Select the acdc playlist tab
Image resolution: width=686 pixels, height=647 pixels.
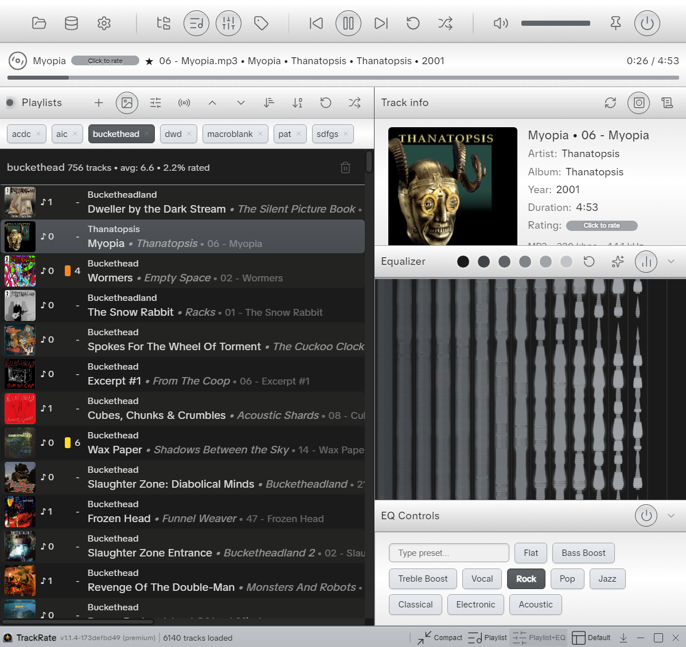21,134
